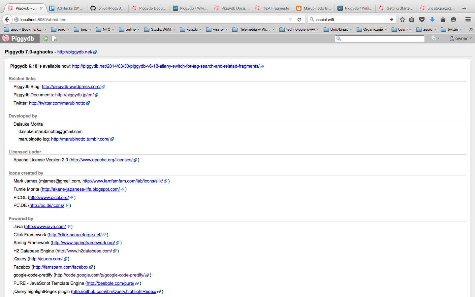Open the URL history dropdown arrow
This screenshot has width=475, height=297.
(x=290, y=19)
